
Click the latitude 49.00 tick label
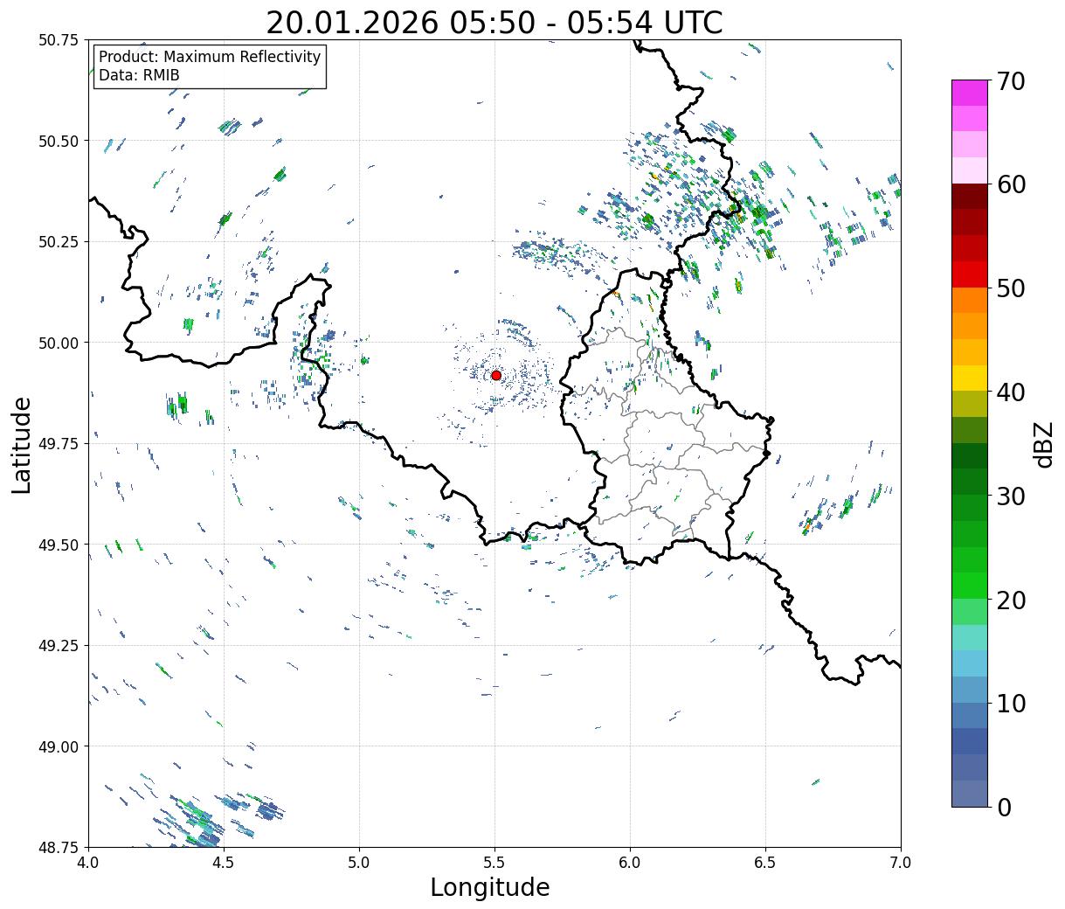(x=59, y=746)
